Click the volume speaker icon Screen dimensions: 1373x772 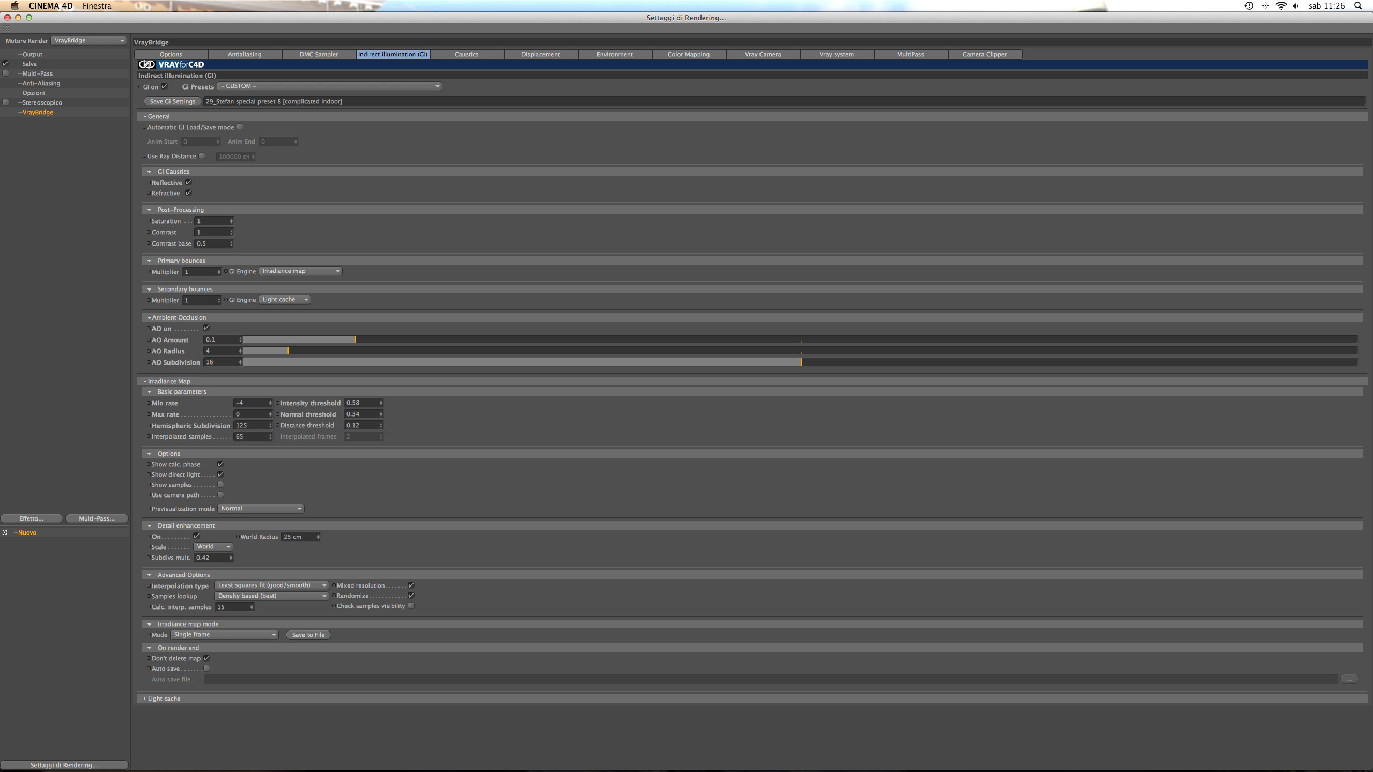[1296, 6]
